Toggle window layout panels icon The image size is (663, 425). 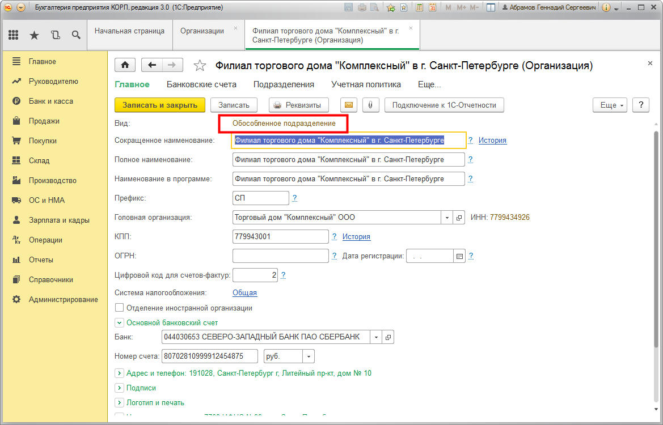tap(491, 7)
